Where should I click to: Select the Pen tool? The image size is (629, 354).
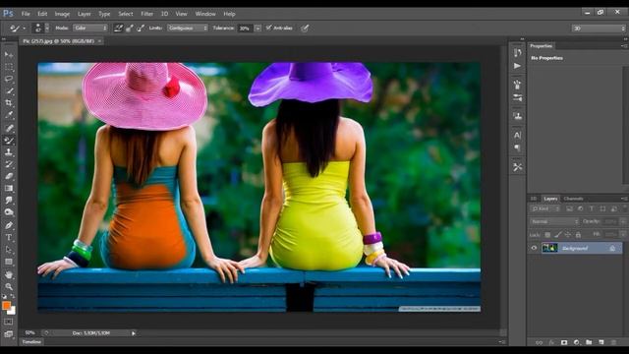click(9, 225)
